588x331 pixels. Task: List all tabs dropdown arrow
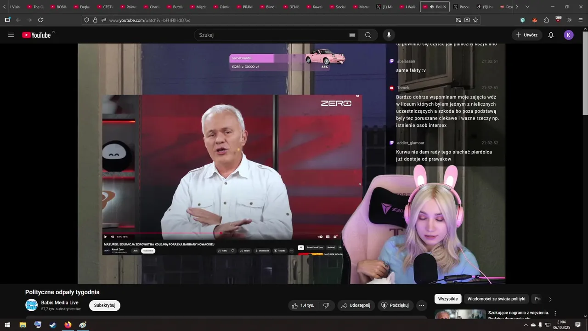(x=527, y=7)
